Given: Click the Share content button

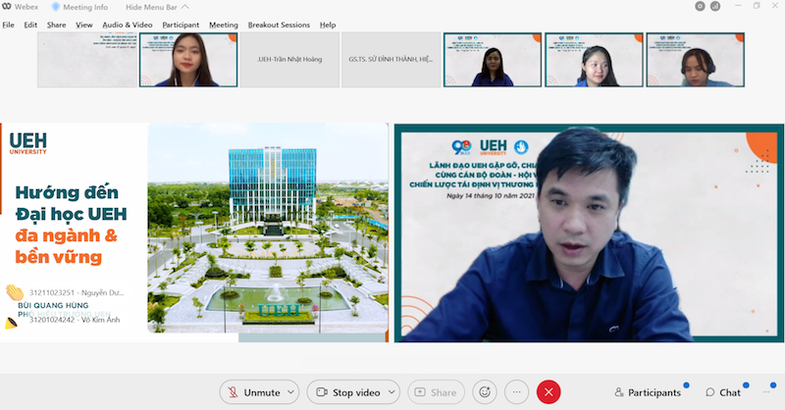Looking at the screenshot, I should pyautogui.click(x=436, y=392).
